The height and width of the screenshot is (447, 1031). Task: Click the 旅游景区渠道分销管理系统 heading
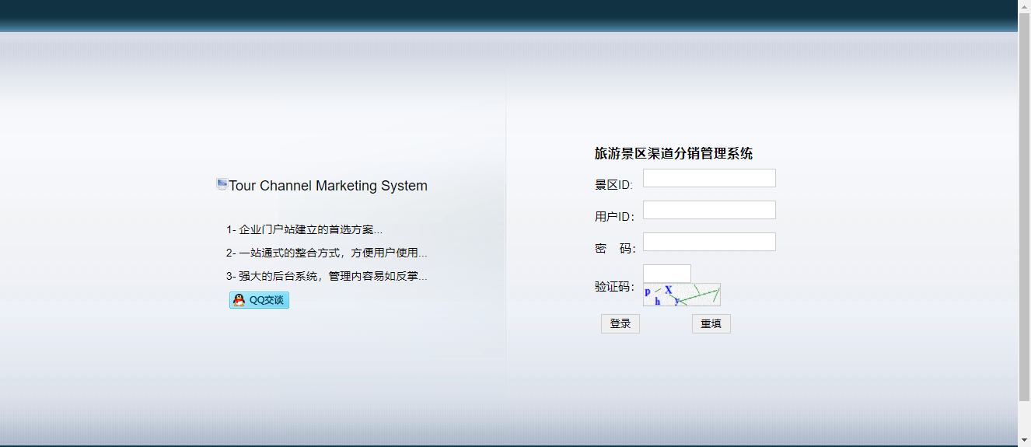tap(673, 154)
